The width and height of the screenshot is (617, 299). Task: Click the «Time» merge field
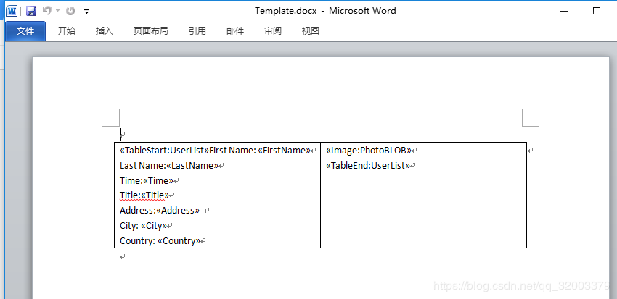(x=158, y=180)
